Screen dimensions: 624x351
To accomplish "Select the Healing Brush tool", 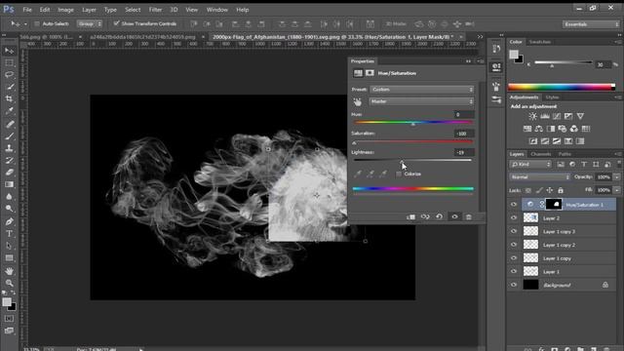I will [x=9, y=124].
